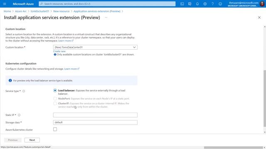Open Application services extension (Preview) breadcrumb
The image size is (266, 149).
pos(97,11)
